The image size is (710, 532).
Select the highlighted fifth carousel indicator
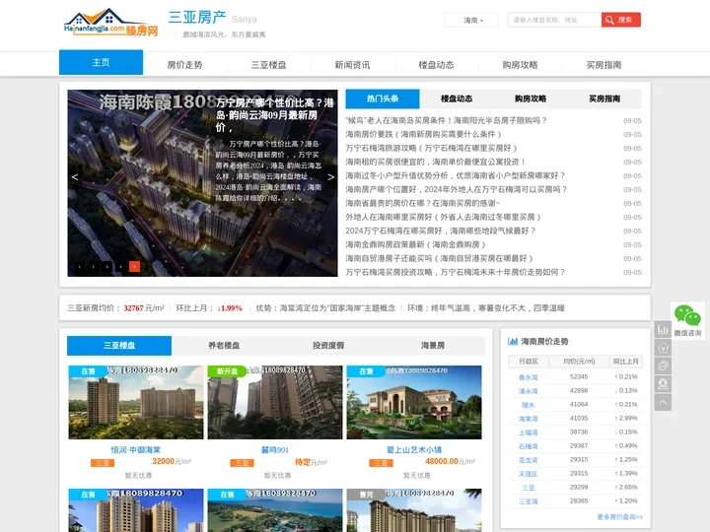(134, 266)
